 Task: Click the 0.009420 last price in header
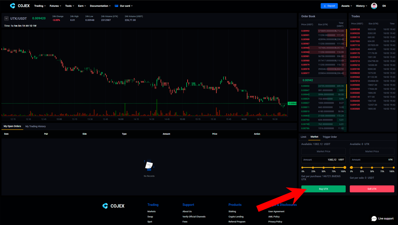pyautogui.click(x=39, y=18)
